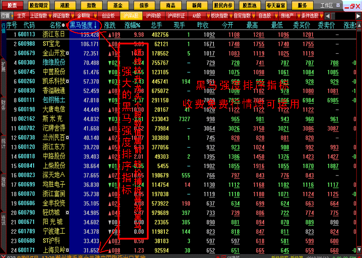Switch to 统计 side tab

[x=3, y=143]
